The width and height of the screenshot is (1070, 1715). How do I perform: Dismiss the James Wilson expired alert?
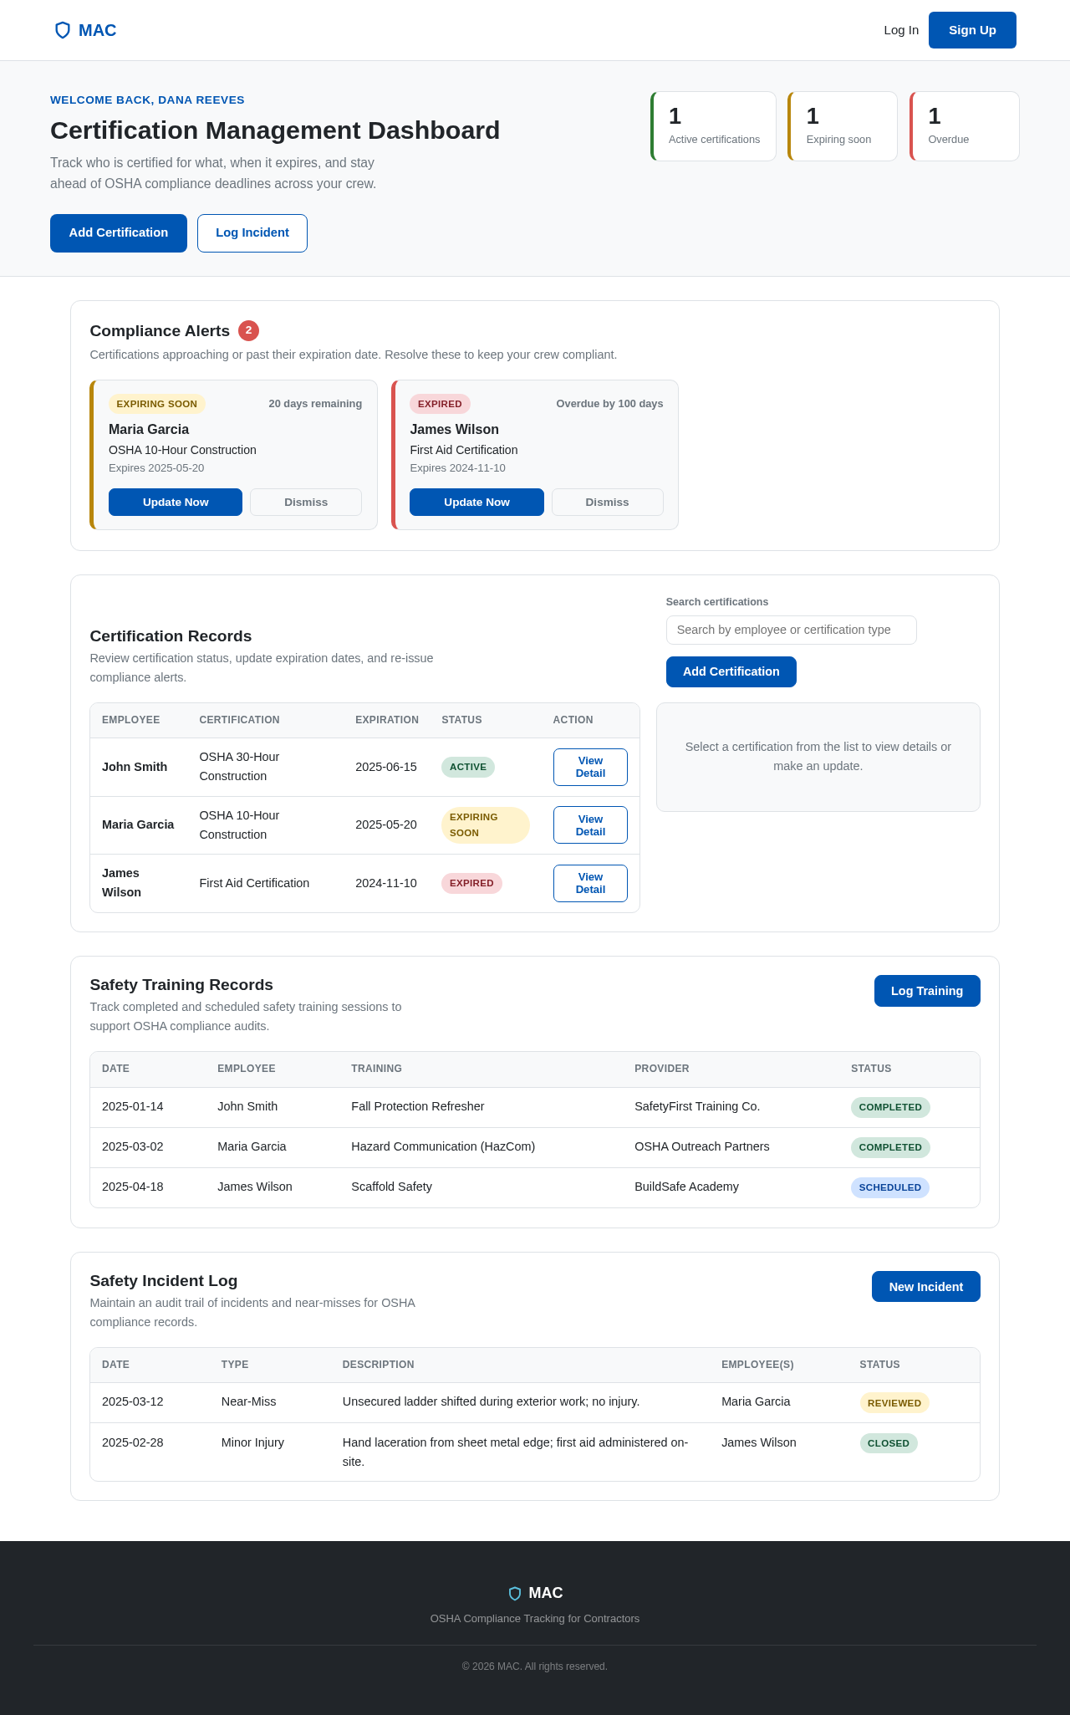click(x=608, y=502)
